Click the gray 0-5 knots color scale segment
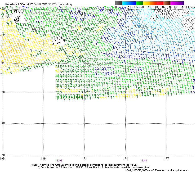The height and width of the screenshot is (172, 196). [119, 3]
